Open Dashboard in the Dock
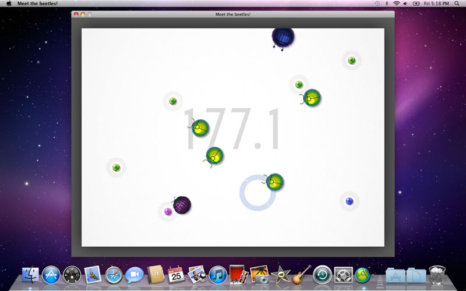466x291 pixels. click(x=72, y=275)
